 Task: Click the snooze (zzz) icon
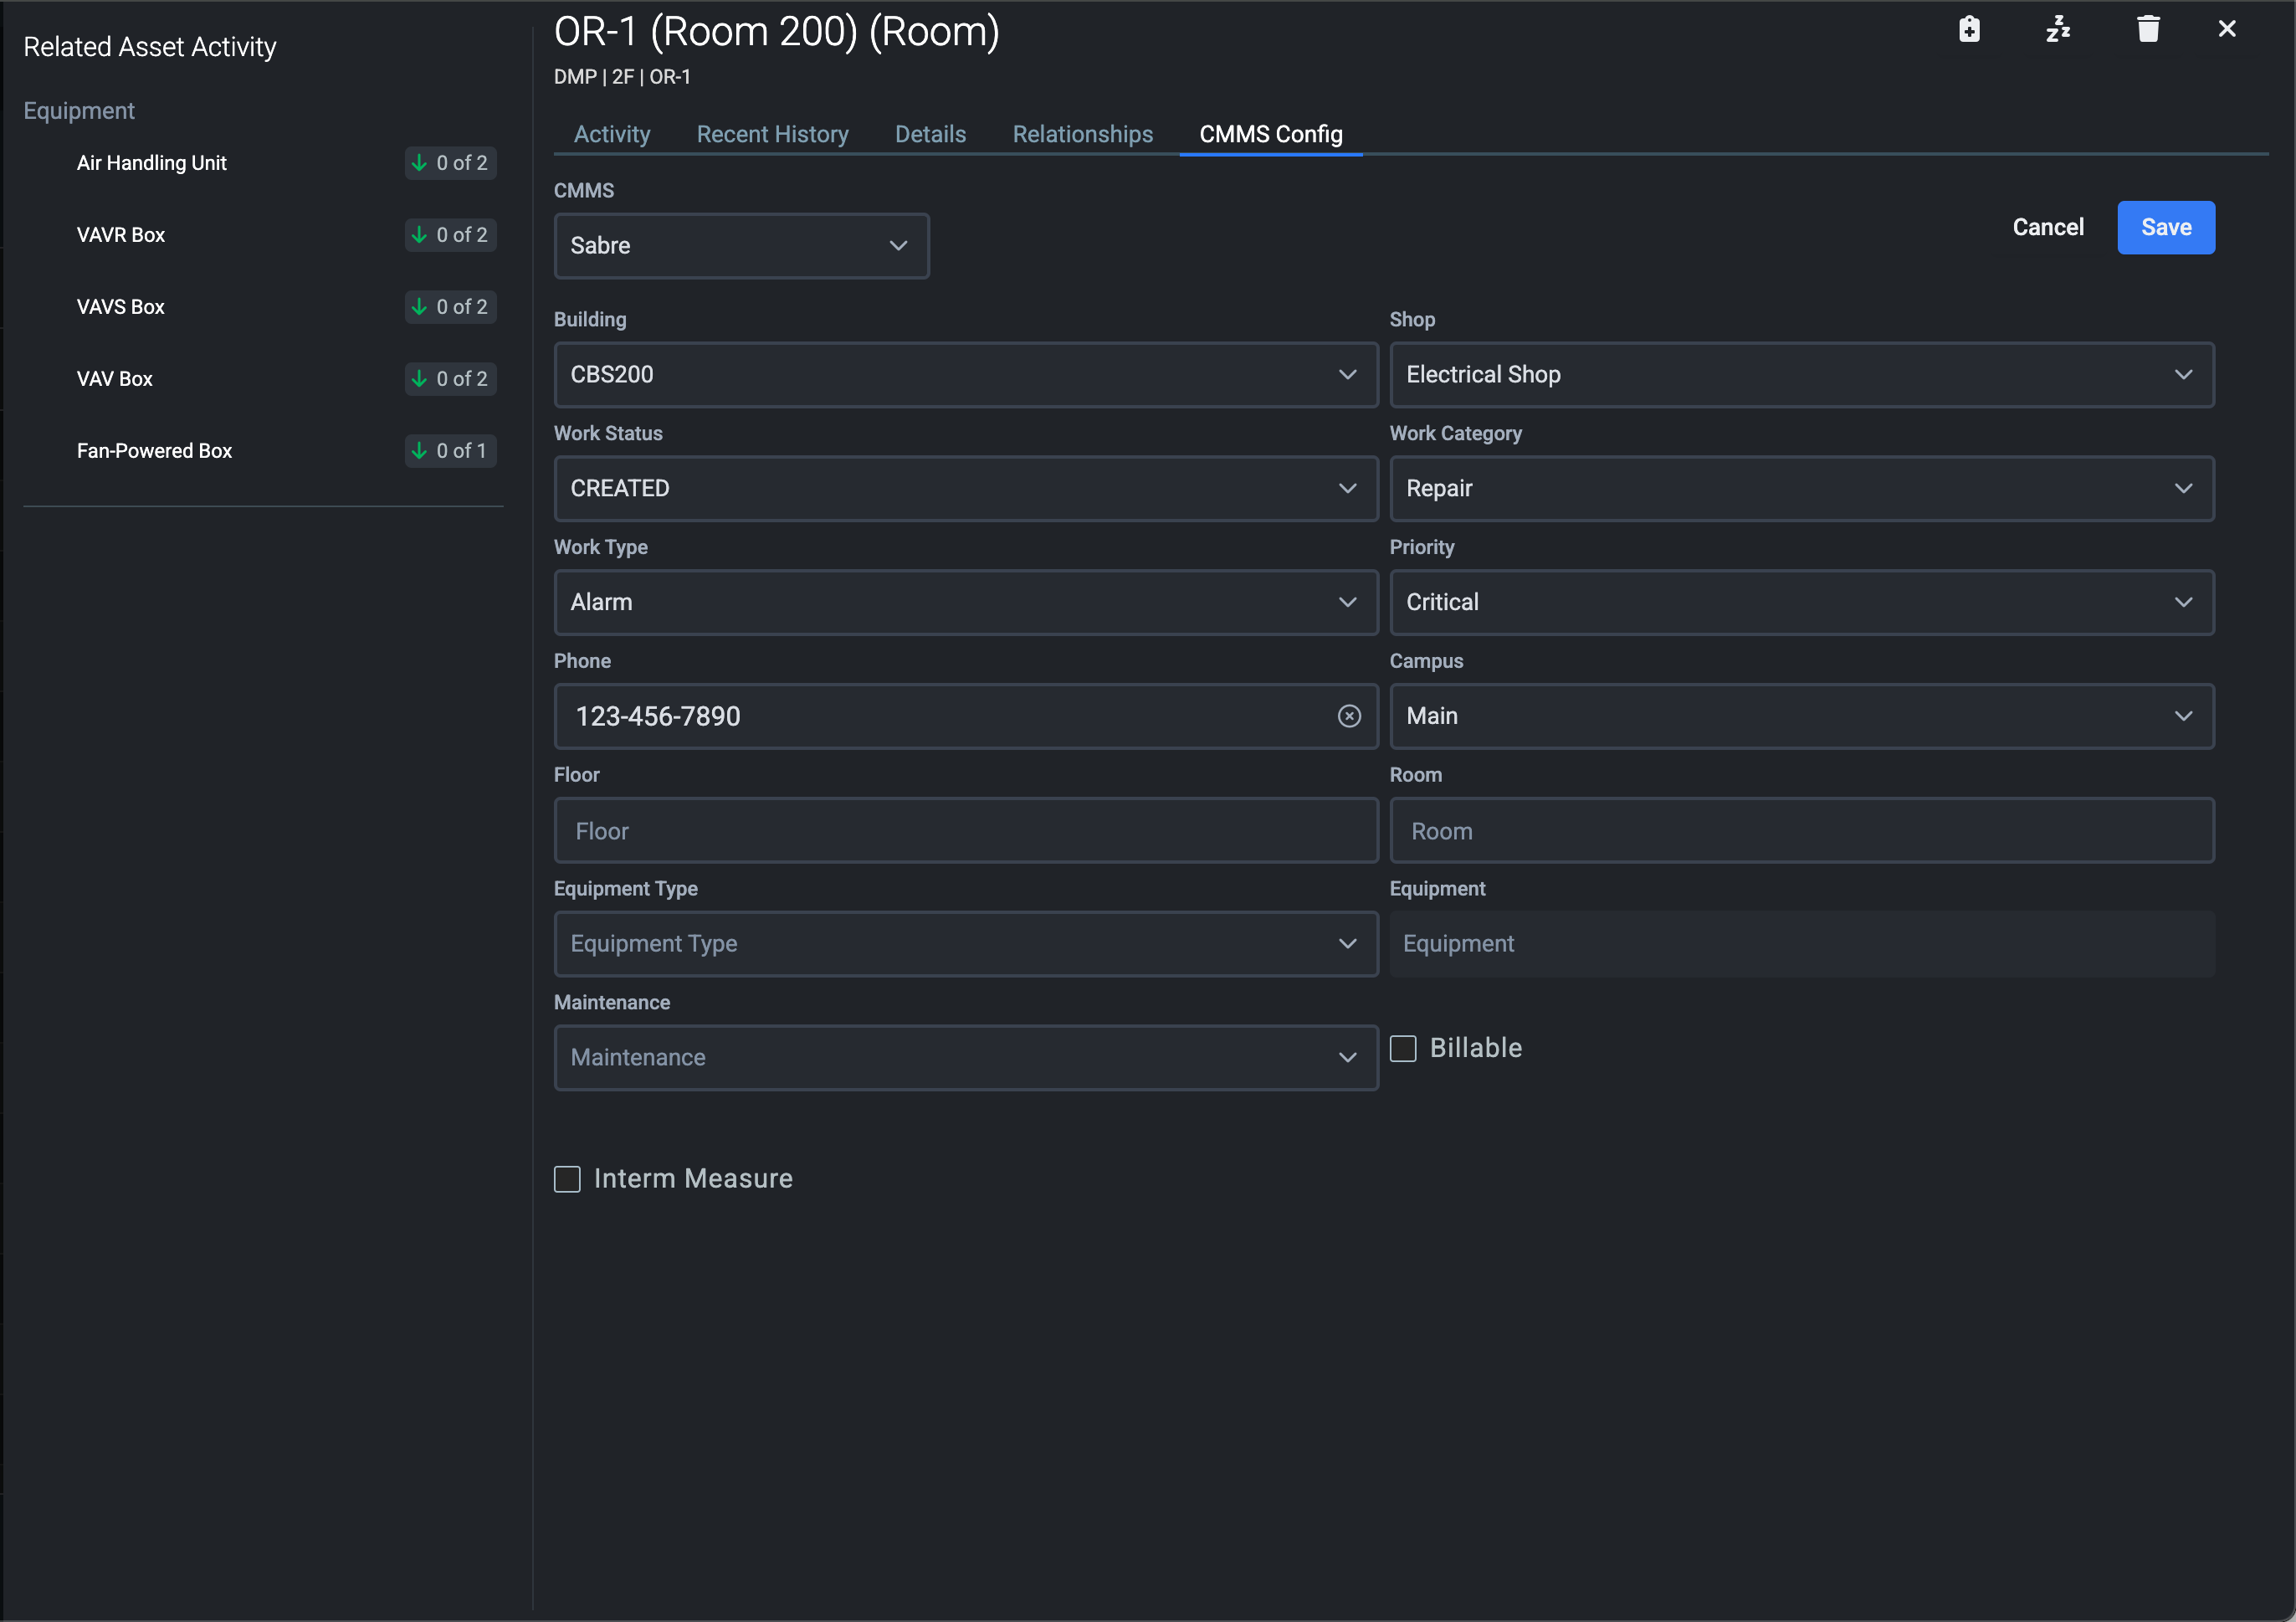pyautogui.click(x=2058, y=29)
